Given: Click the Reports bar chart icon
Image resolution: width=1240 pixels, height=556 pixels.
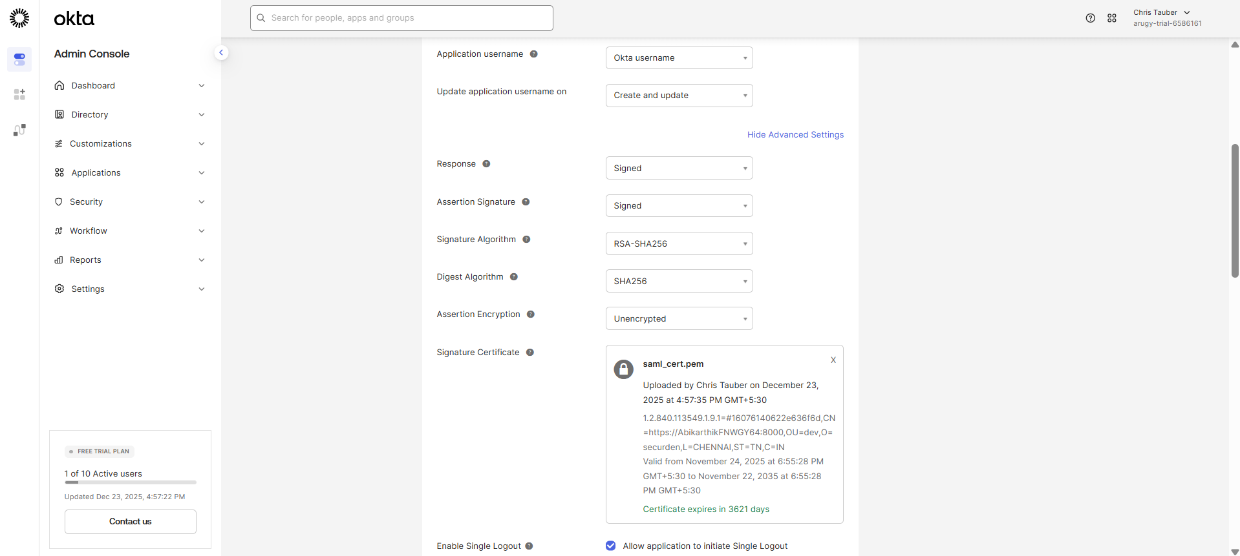Looking at the screenshot, I should pyautogui.click(x=59, y=260).
